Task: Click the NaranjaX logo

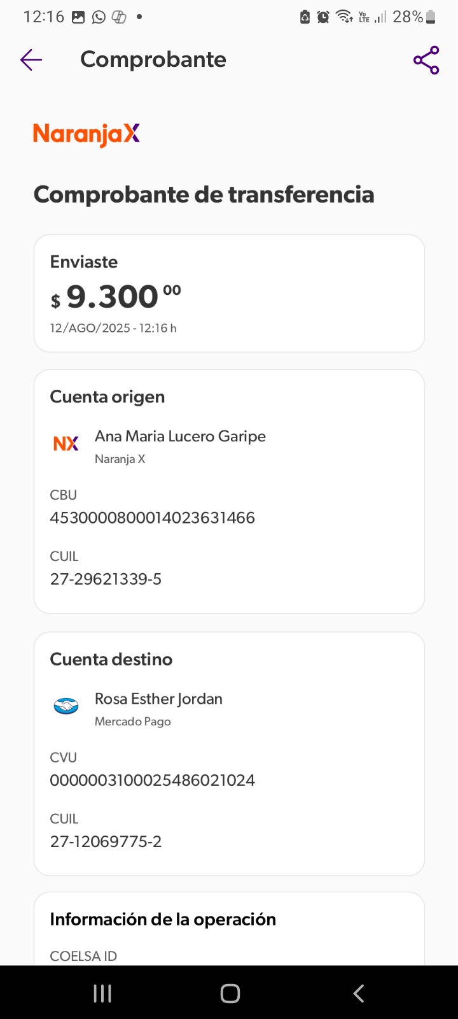Action: click(87, 134)
